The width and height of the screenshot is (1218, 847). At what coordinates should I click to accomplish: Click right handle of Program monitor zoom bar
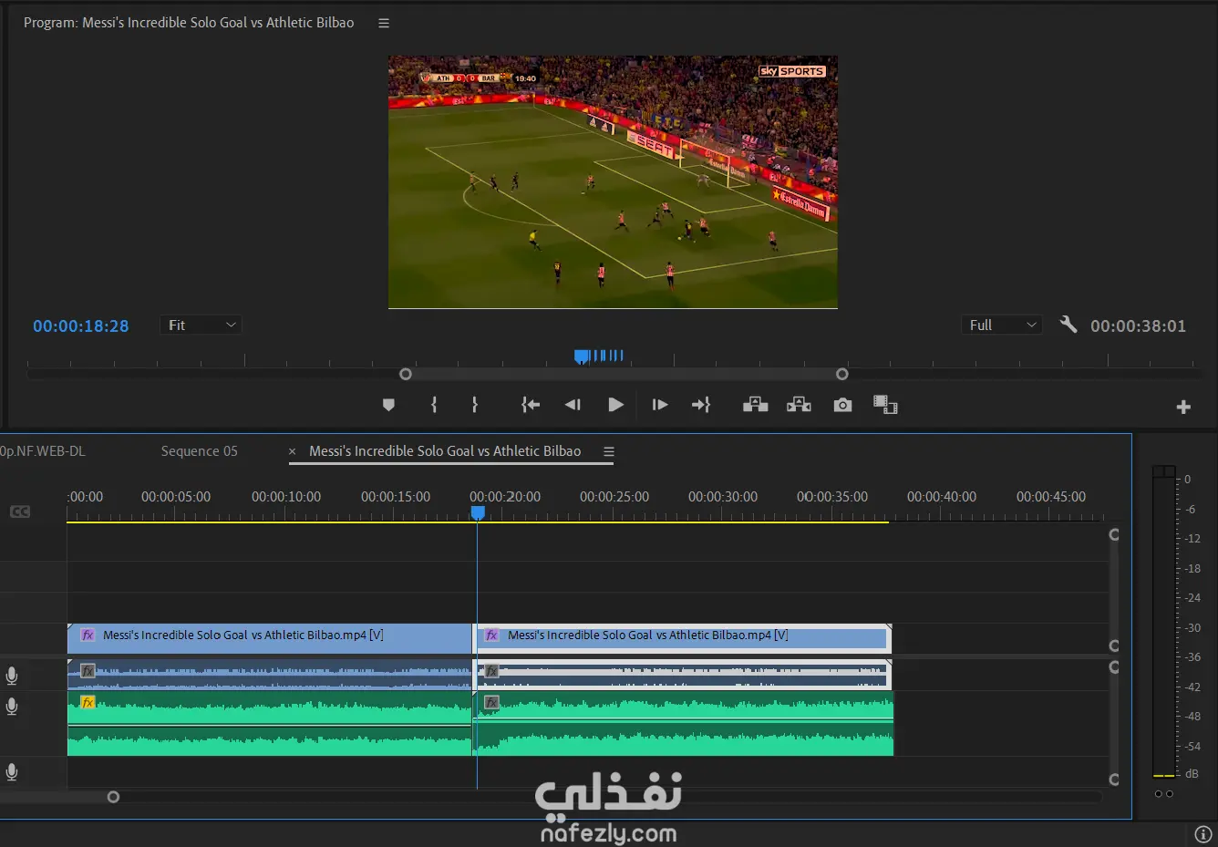pyautogui.click(x=842, y=374)
